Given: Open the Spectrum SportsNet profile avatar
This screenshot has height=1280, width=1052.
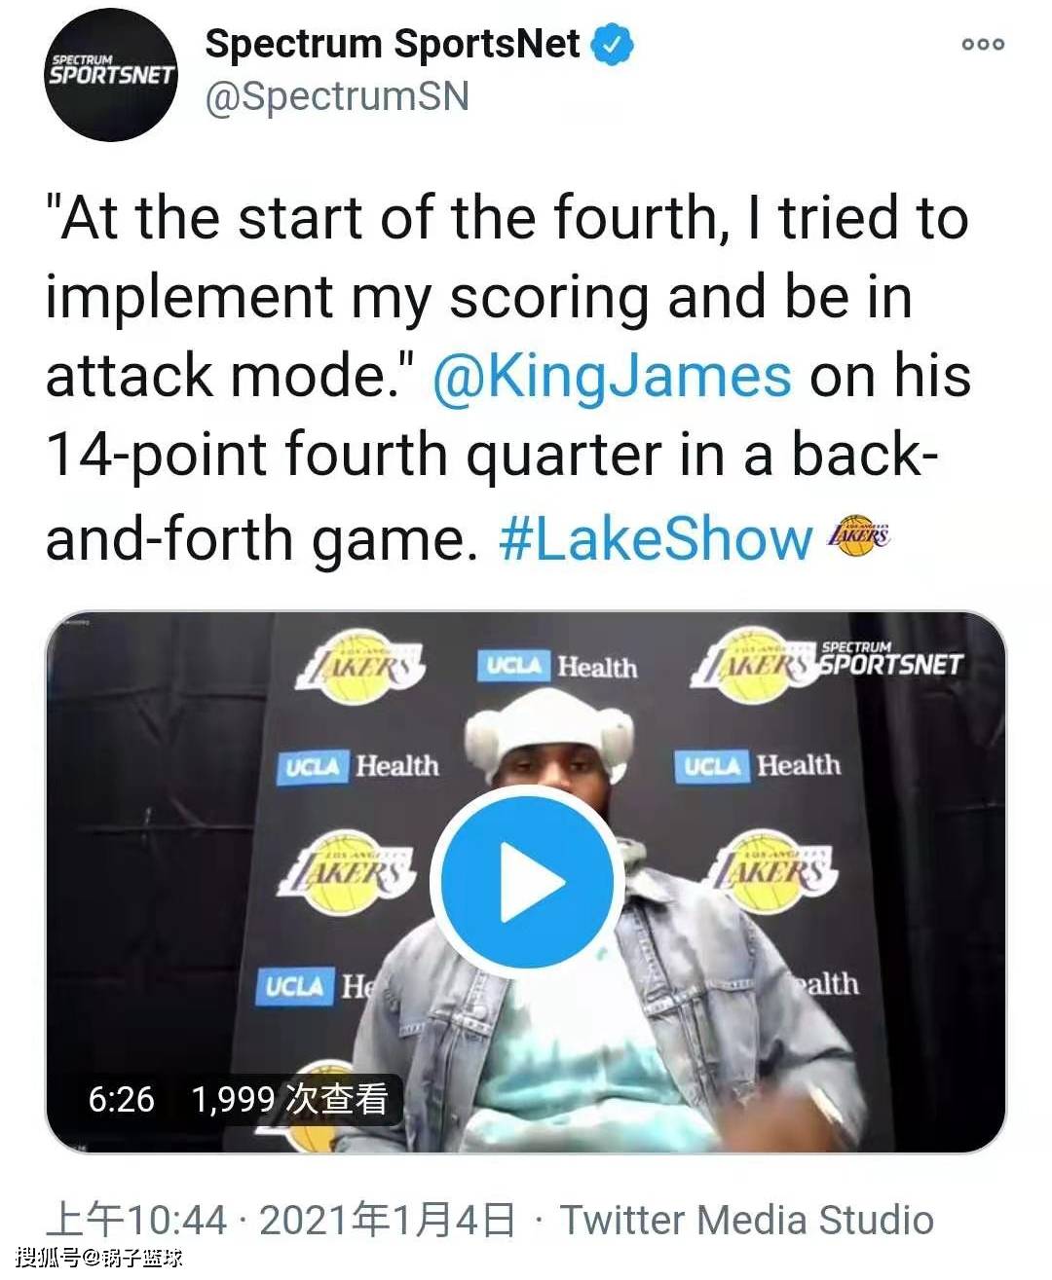Looking at the screenshot, I should (113, 77).
